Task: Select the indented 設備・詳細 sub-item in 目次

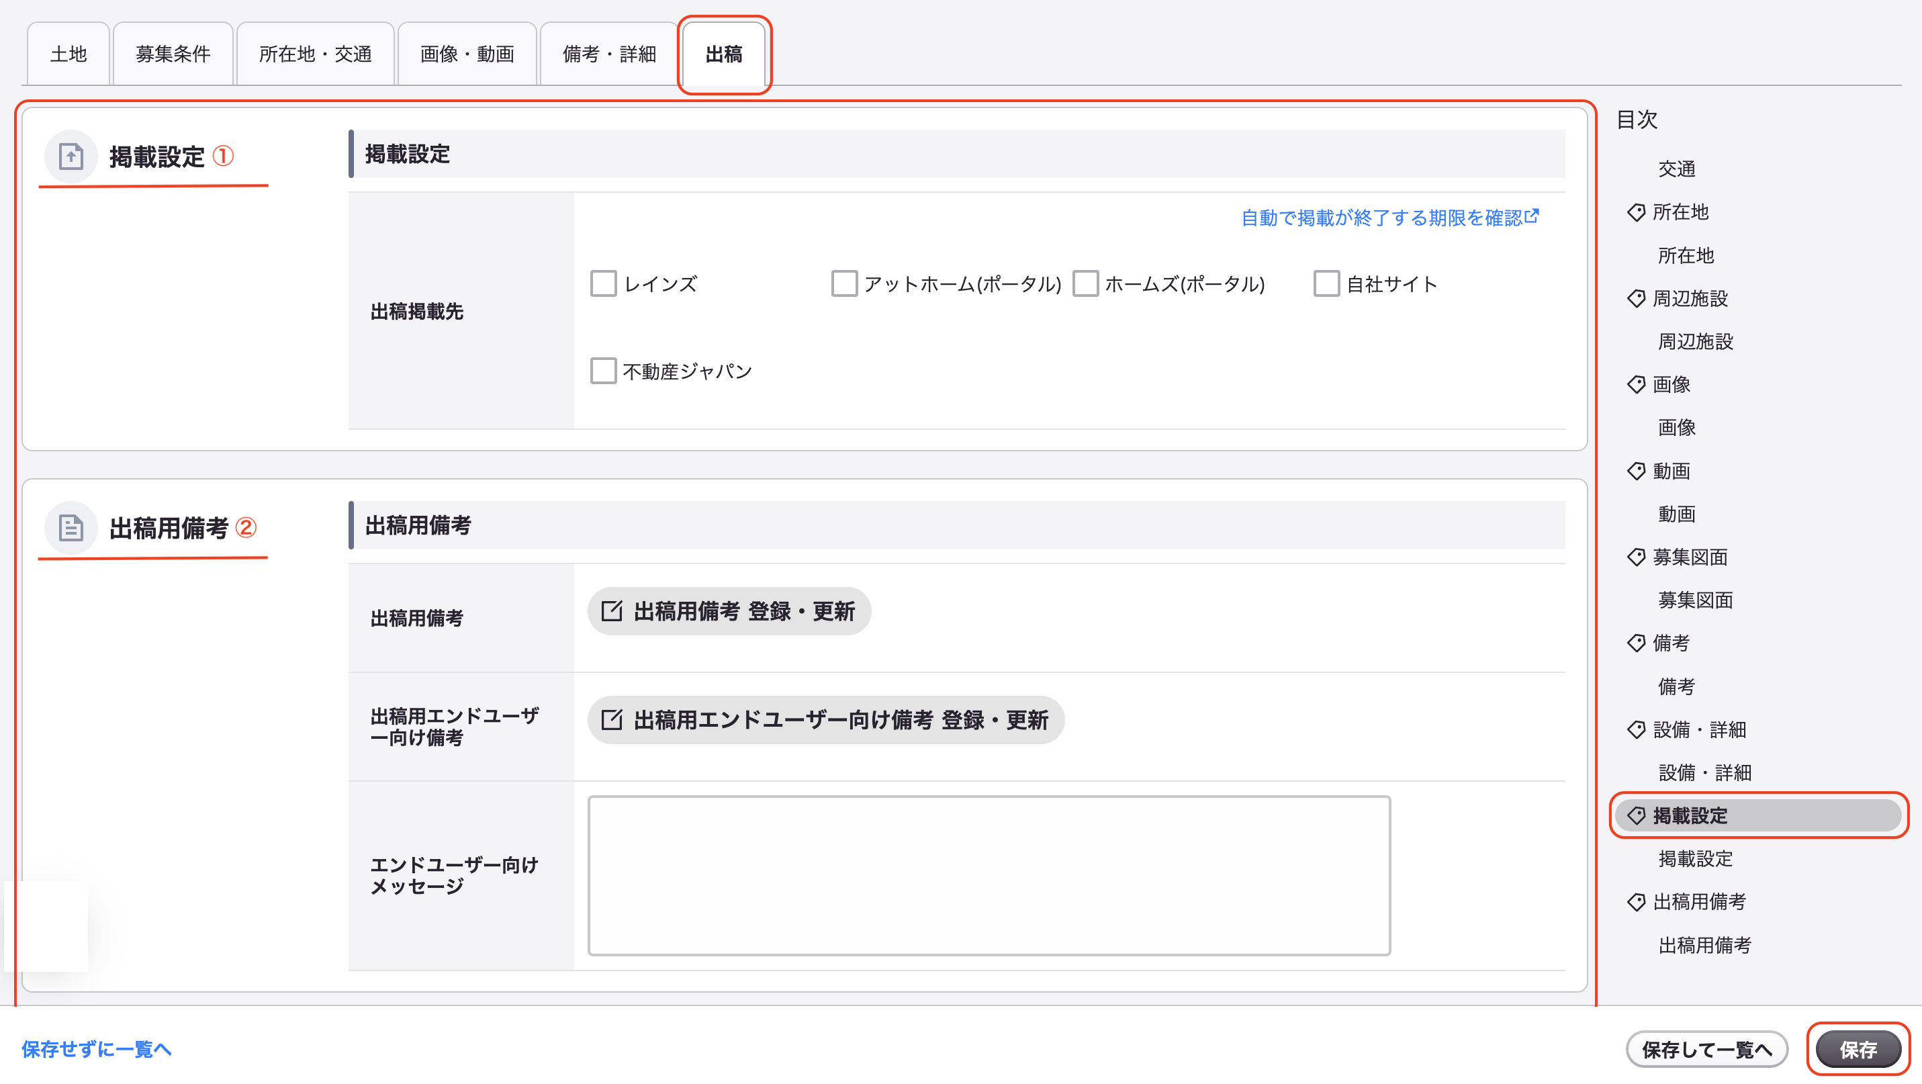Action: click(x=1705, y=772)
